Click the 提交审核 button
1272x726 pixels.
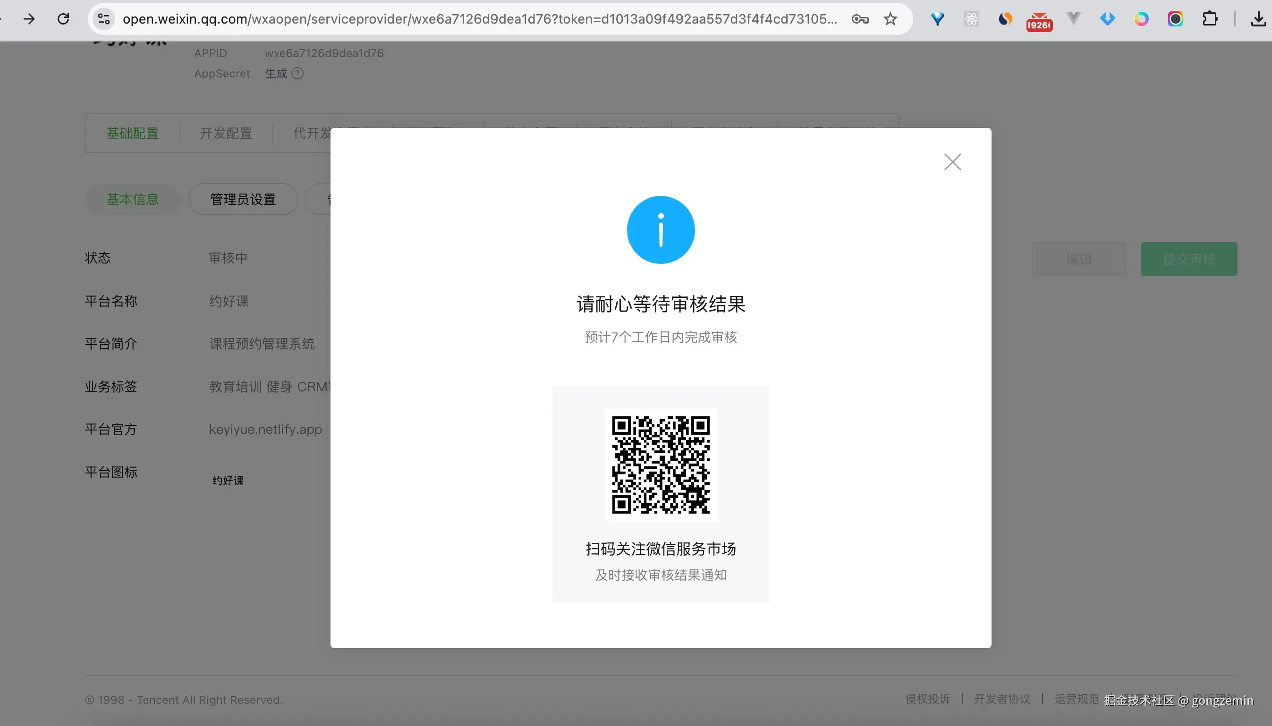(x=1189, y=259)
